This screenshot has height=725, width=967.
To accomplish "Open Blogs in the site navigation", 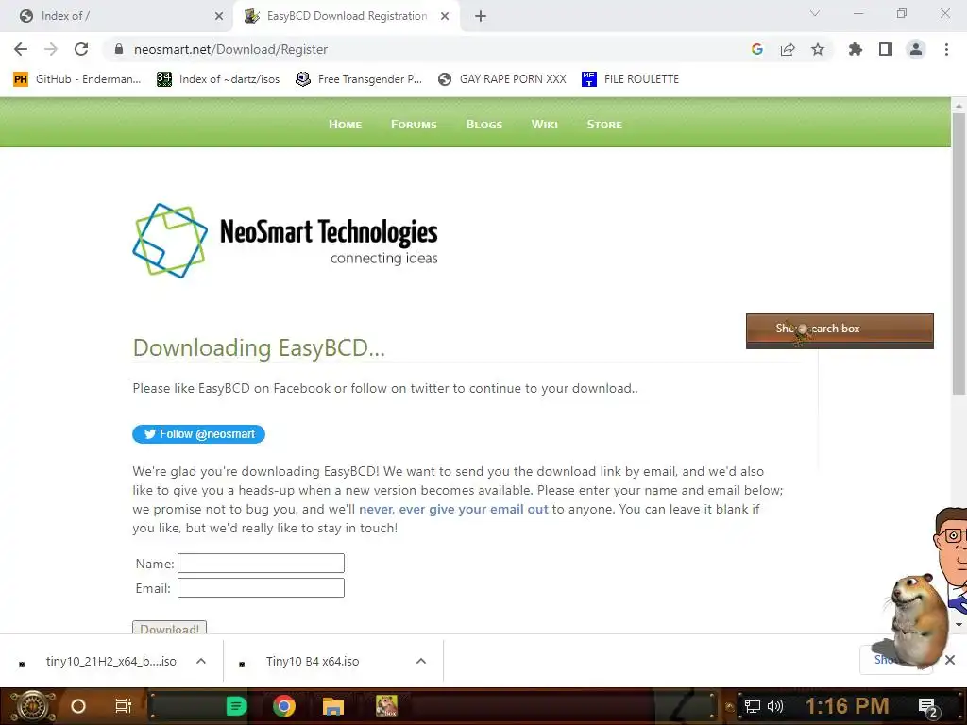I will (484, 125).
